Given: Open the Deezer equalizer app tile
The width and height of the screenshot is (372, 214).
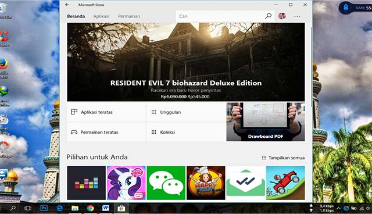Looking at the screenshot, I should 87,183.
